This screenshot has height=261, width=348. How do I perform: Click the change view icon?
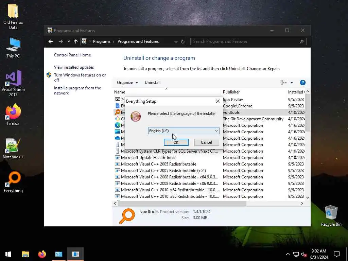pyautogui.click(x=284, y=83)
